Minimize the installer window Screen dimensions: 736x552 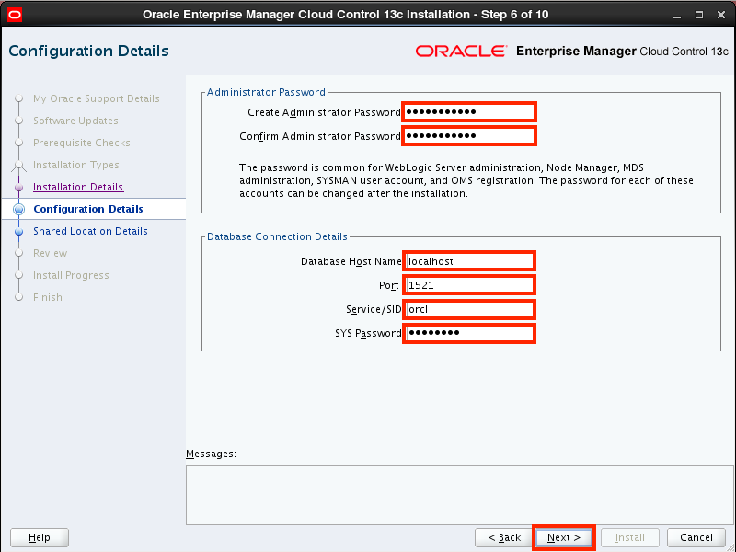click(677, 15)
